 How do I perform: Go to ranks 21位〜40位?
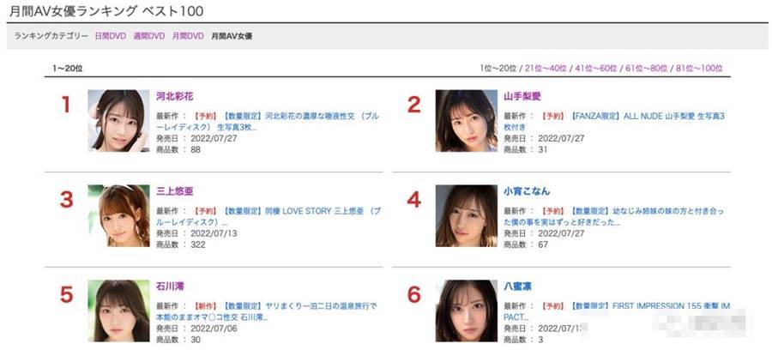546,69
